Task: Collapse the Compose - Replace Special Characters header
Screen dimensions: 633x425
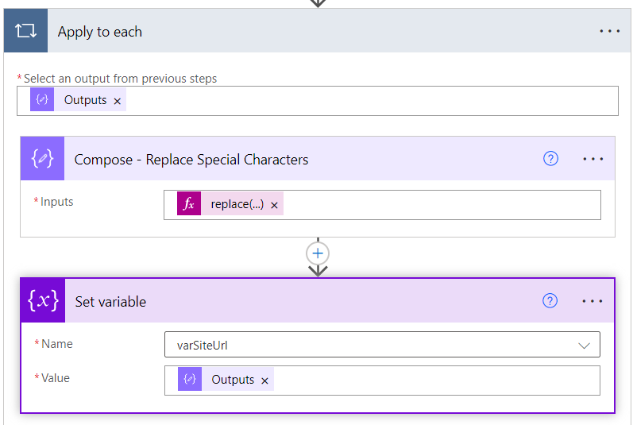Action: tap(318, 159)
